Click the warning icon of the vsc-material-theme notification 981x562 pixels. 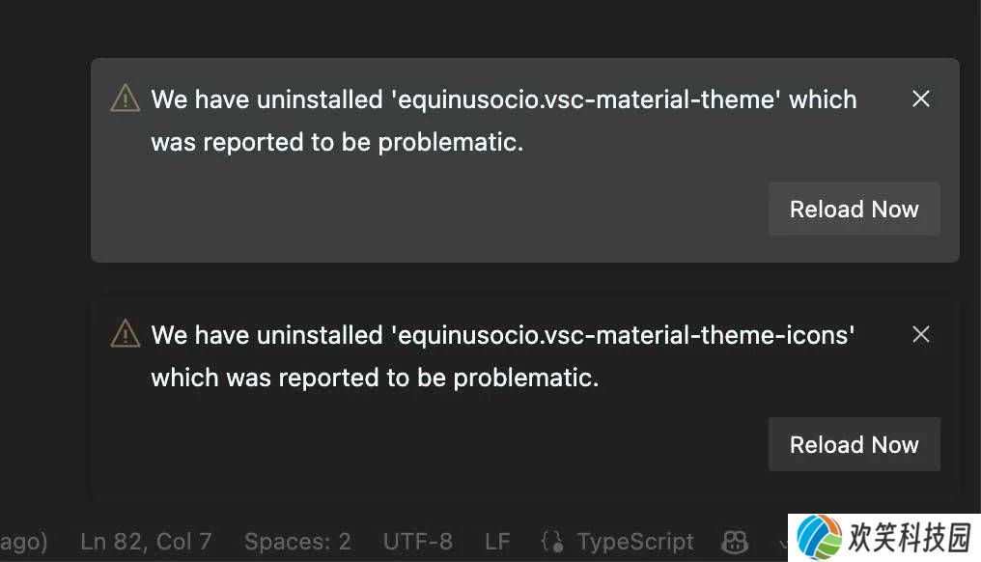click(x=126, y=98)
